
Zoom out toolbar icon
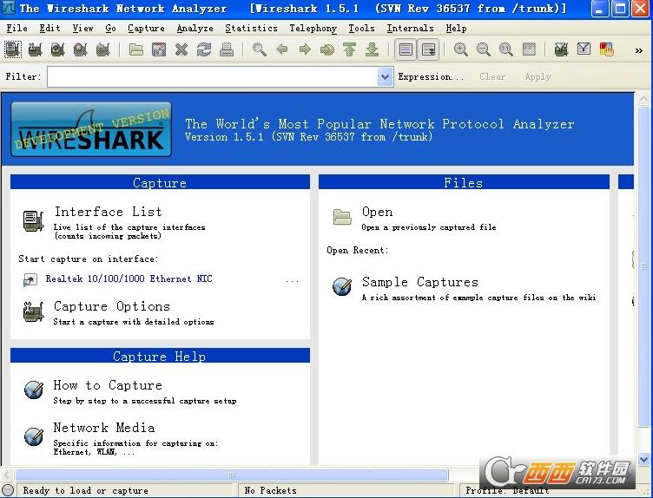(x=483, y=49)
